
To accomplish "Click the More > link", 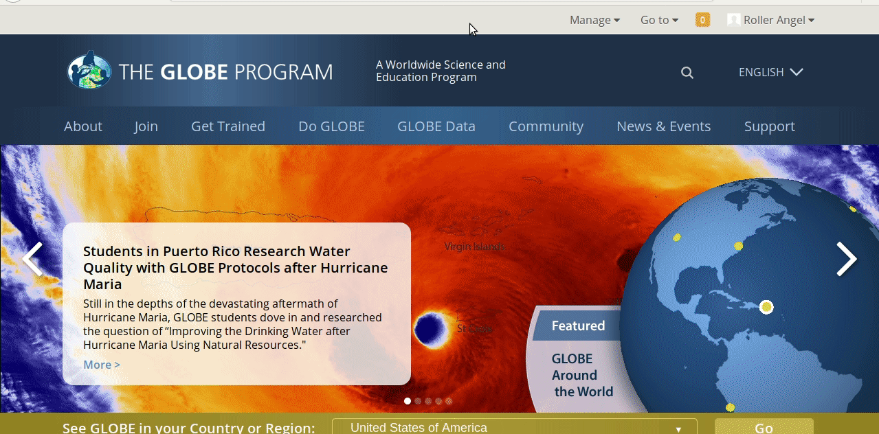I will [x=102, y=365].
